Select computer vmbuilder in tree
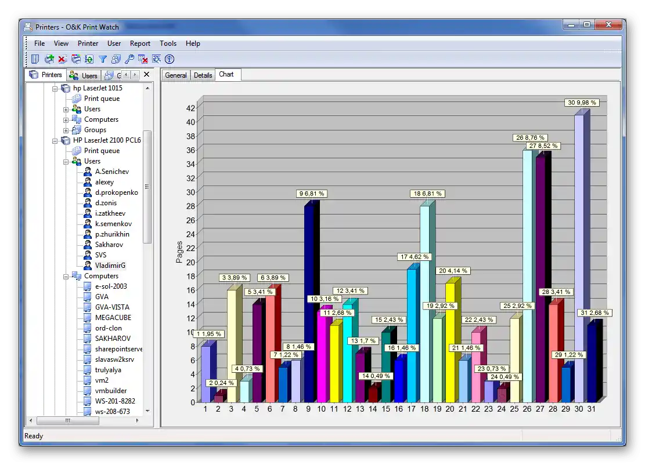Viewport: 645px width, 465px height. [x=111, y=391]
